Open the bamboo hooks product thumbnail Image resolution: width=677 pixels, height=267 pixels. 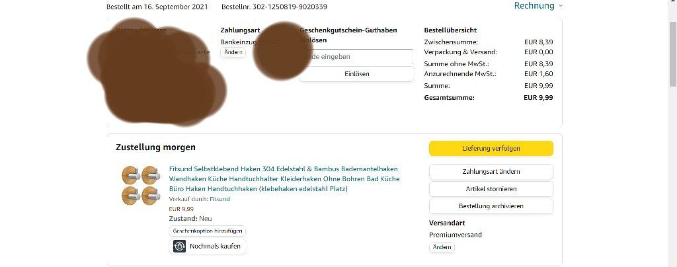click(x=141, y=186)
